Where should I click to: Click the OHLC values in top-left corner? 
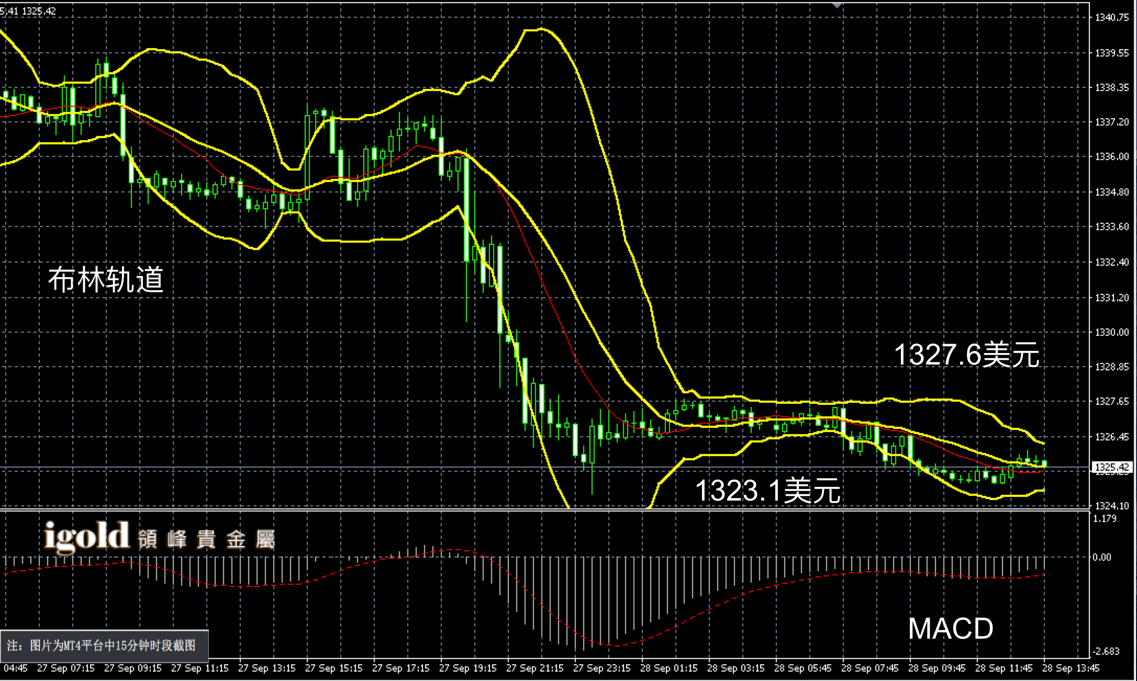(28, 10)
